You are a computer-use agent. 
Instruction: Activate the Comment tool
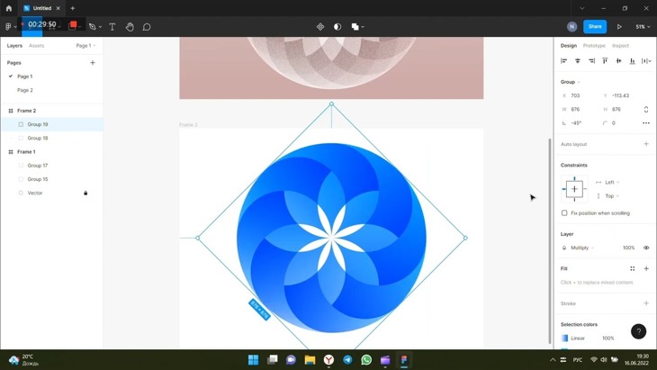147,27
